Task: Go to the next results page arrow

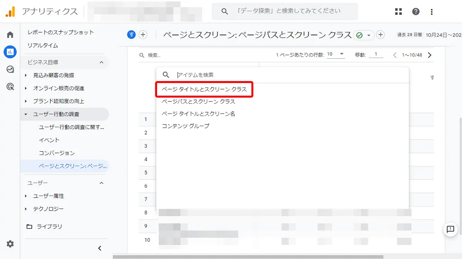Action: [429, 55]
